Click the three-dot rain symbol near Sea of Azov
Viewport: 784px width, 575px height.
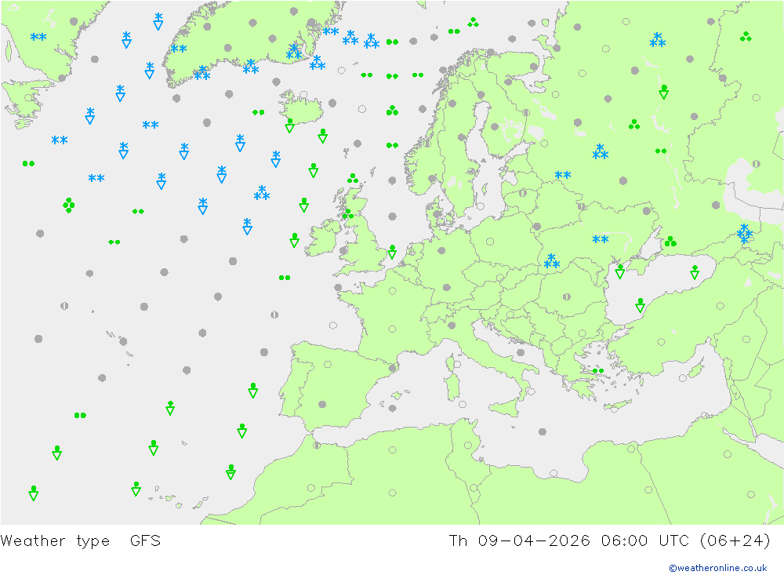point(670,242)
